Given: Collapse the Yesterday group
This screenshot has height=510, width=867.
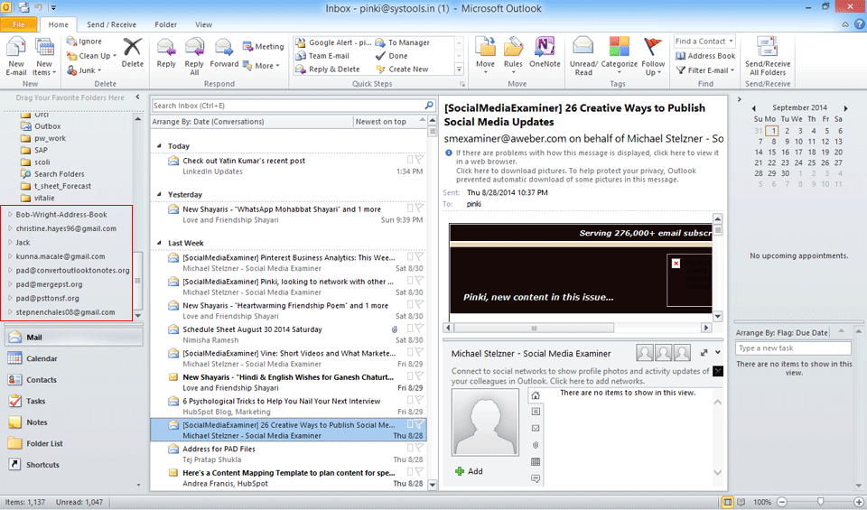Looking at the screenshot, I should pyautogui.click(x=159, y=194).
